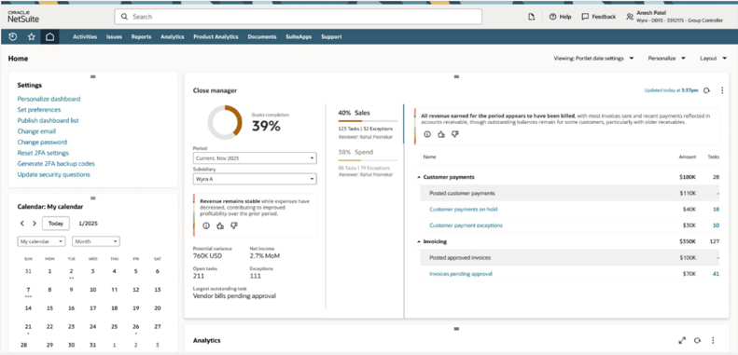Click Change email link
The image size is (738, 355).
pyautogui.click(x=36, y=131)
